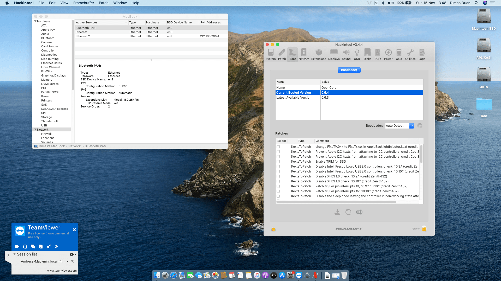501x281 pixels.
Task: Open the Logs section icon
Action: [422, 55]
